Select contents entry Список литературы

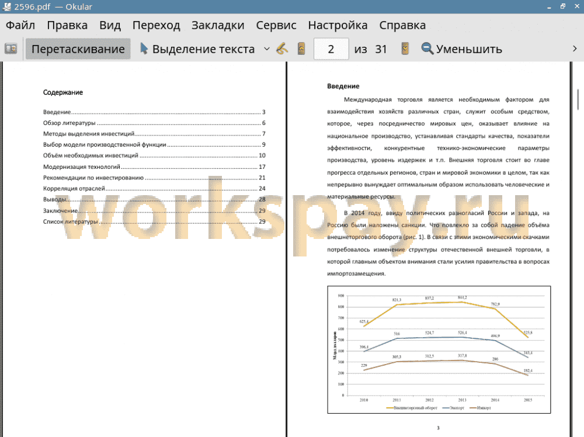[x=154, y=221]
